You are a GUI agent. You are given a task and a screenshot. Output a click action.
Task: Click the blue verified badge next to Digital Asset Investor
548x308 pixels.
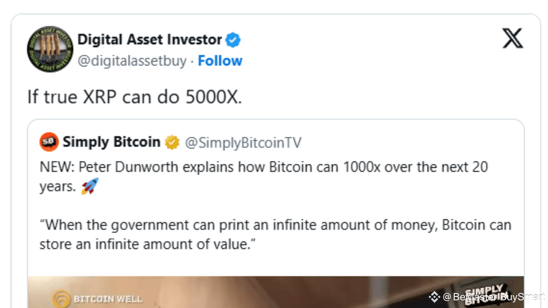(233, 39)
